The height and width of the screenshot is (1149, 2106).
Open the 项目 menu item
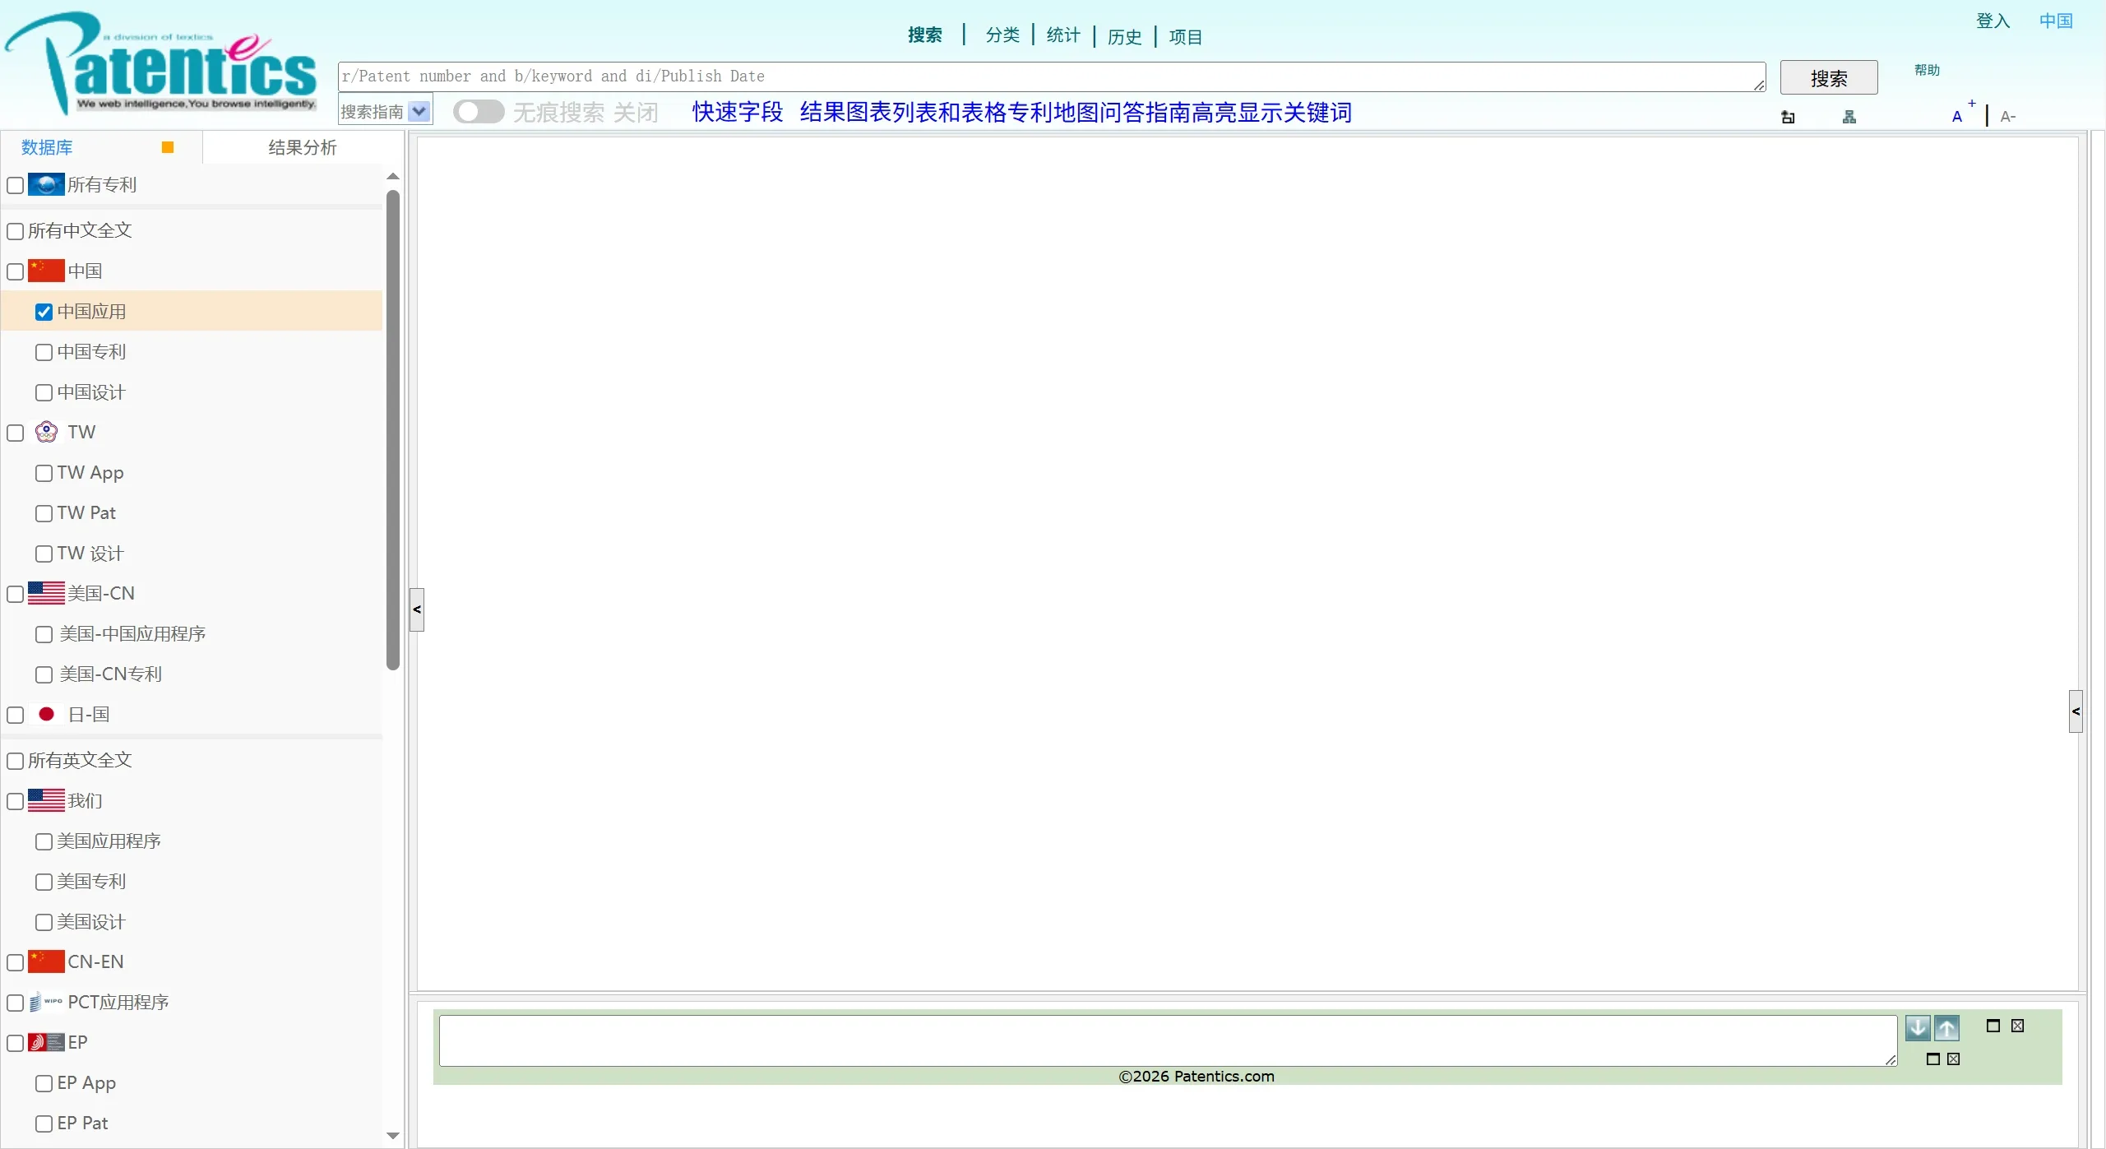pos(1186,36)
